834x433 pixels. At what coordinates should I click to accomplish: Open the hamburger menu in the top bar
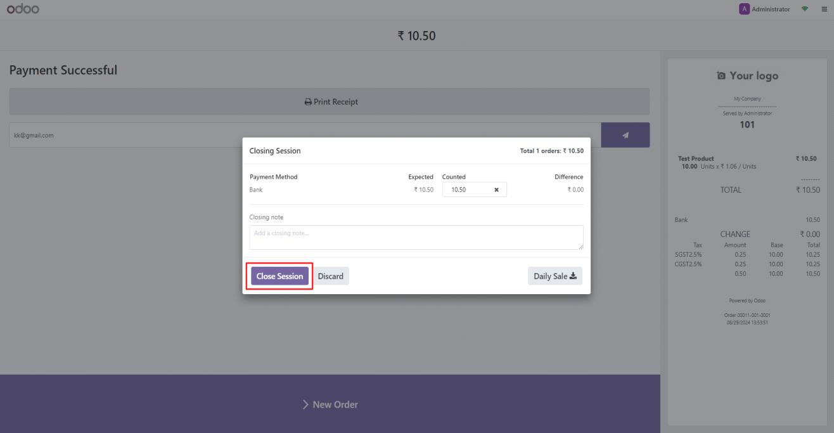[x=823, y=10]
